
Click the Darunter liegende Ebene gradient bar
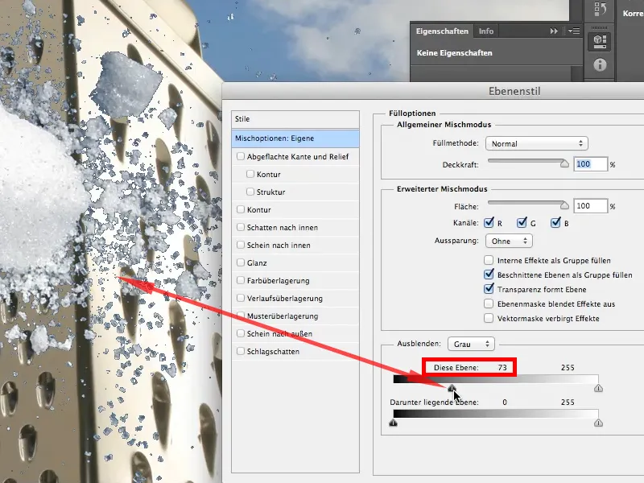click(x=496, y=414)
